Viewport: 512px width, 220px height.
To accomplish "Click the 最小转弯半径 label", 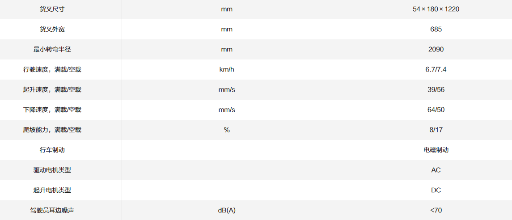I will point(52,49).
